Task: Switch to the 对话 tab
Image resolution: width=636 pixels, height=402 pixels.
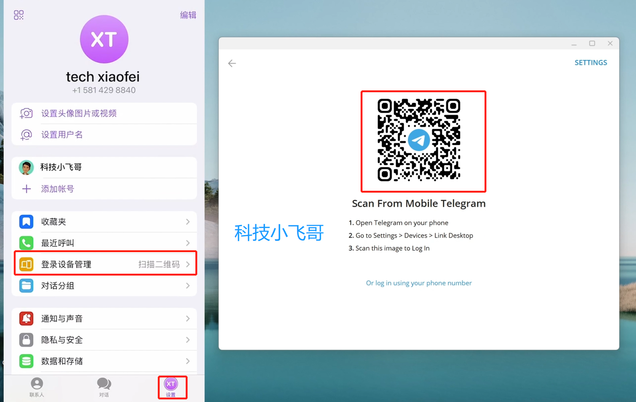Action: click(x=104, y=387)
